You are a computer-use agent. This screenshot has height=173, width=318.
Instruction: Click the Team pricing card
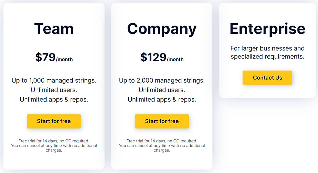[x=54, y=161]
